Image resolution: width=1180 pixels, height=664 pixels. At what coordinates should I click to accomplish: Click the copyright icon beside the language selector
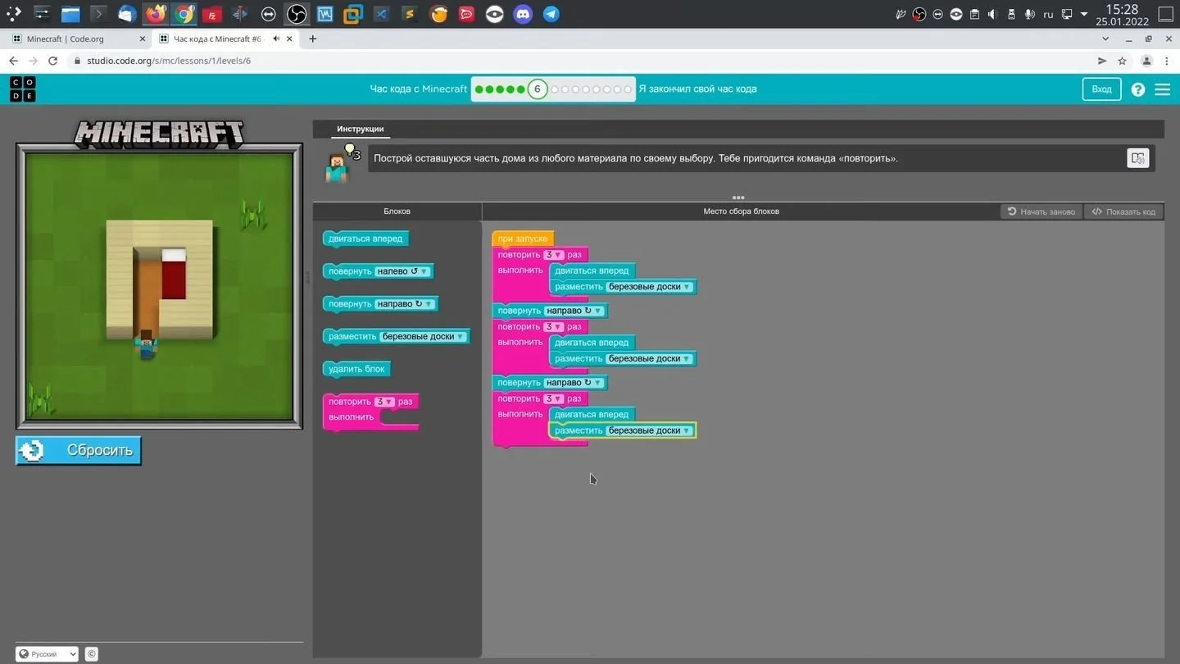coord(92,654)
